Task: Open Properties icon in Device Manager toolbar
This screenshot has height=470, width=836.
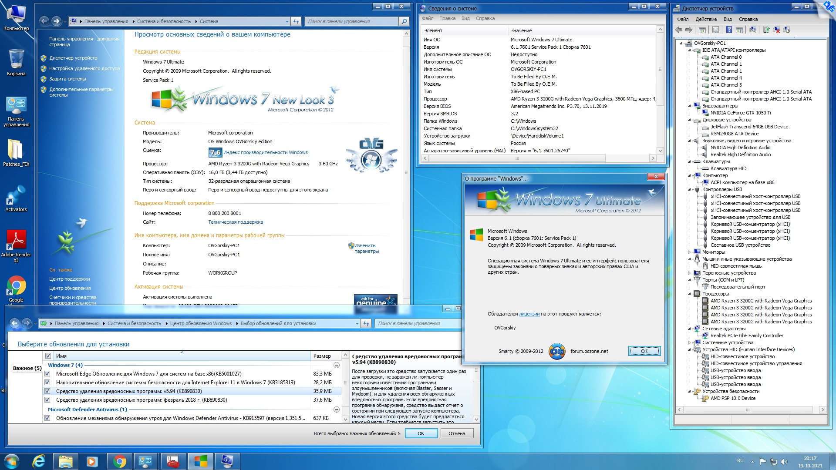Action: [715, 30]
